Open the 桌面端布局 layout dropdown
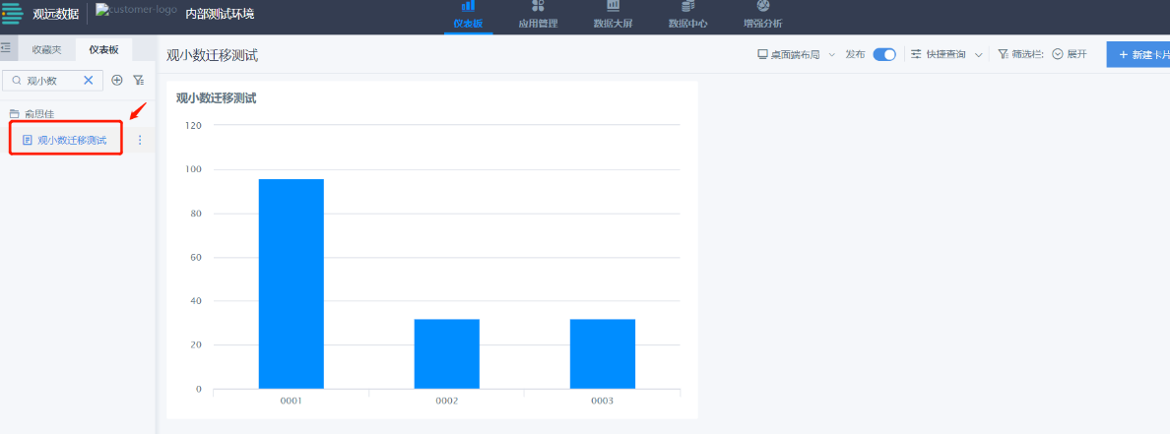This screenshot has height=434, width=1170. [x=796, y=54]
